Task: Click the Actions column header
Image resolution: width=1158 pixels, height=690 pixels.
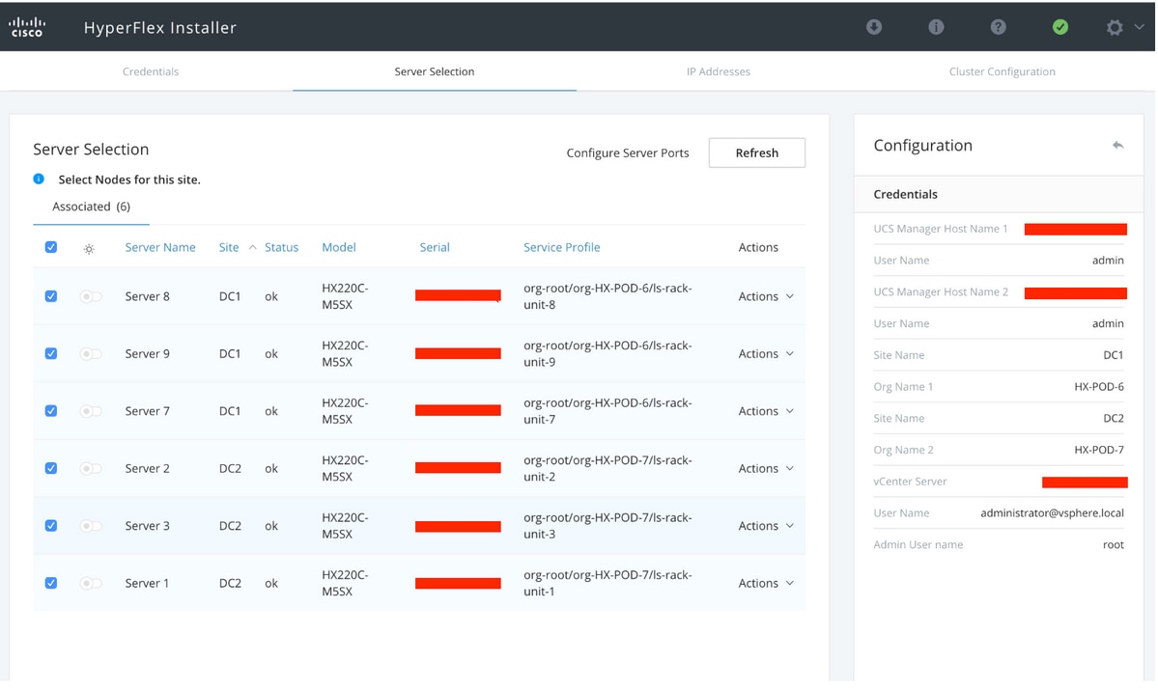Action: [758, 247]
